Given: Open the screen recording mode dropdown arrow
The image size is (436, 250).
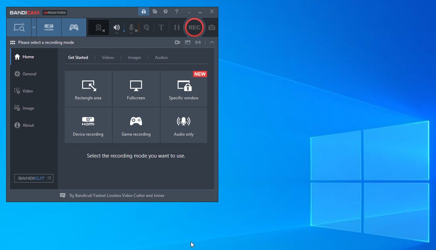Looking at the screenshot, I should click(34, 28).
